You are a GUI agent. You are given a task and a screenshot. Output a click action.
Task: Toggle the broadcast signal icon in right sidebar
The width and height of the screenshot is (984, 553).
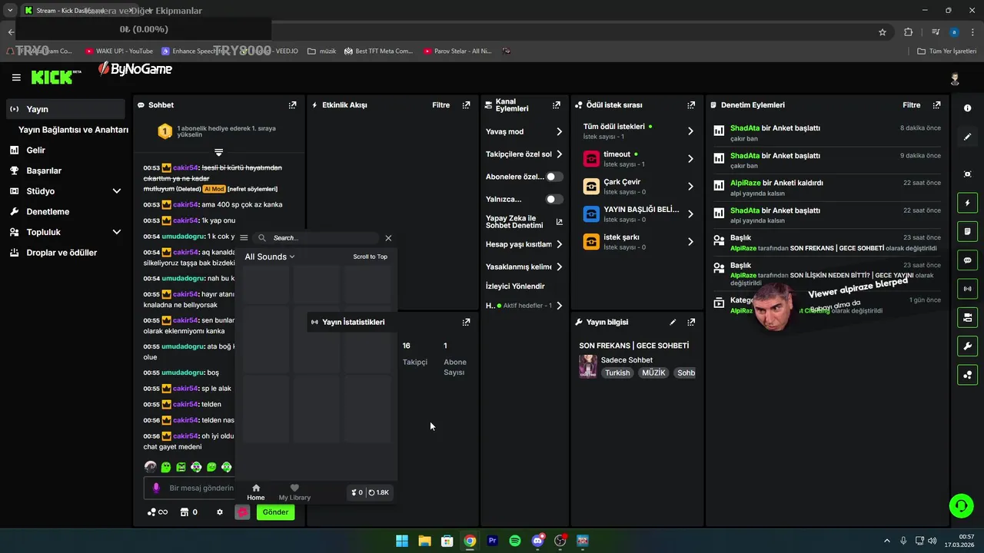pos(967,289)
